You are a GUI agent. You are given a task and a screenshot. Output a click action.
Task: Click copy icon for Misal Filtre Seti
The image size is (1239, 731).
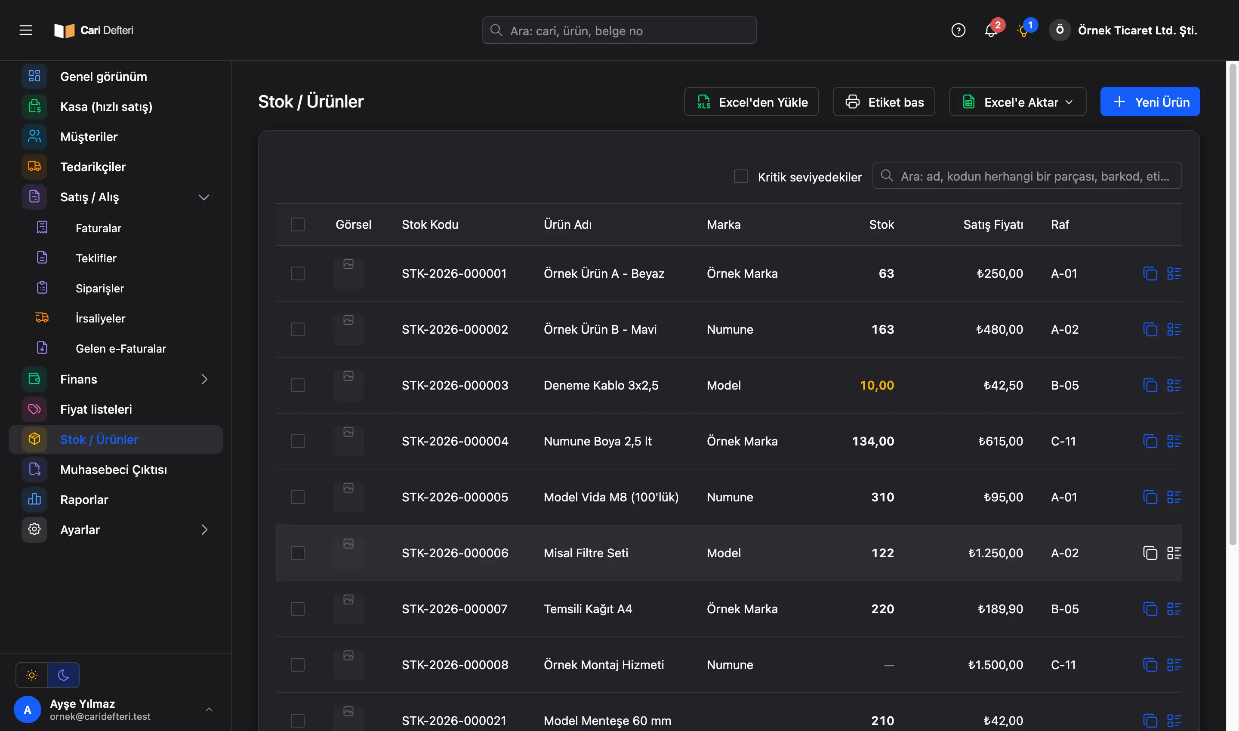point(1150,553)
